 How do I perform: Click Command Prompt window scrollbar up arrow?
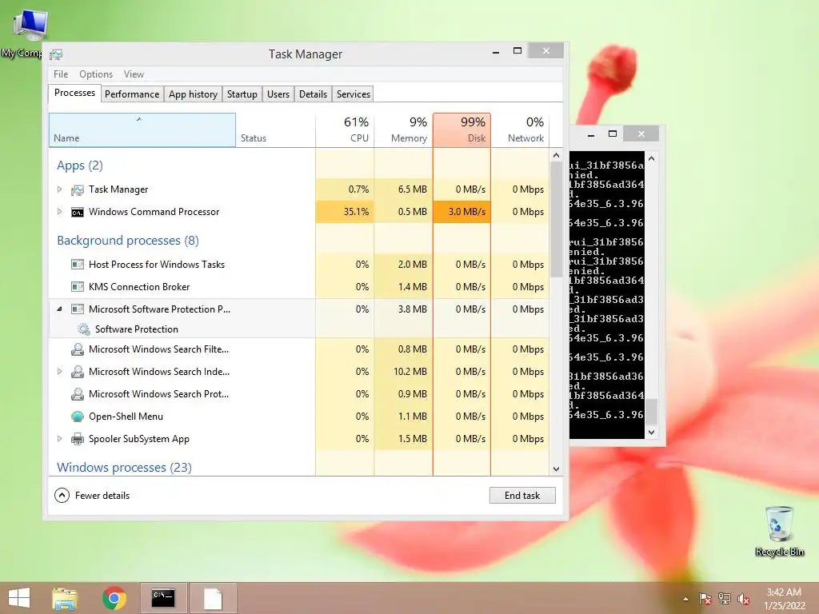pos(651,158)
